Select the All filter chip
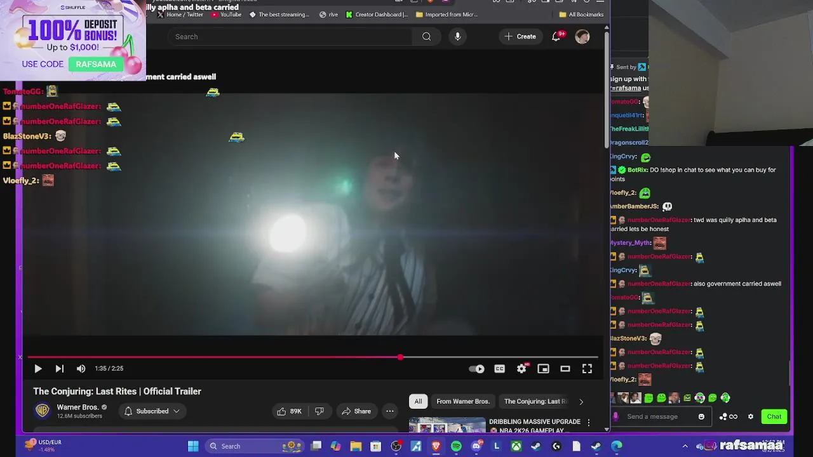Viewport: 813px width, 457px height. pos(418,401)
